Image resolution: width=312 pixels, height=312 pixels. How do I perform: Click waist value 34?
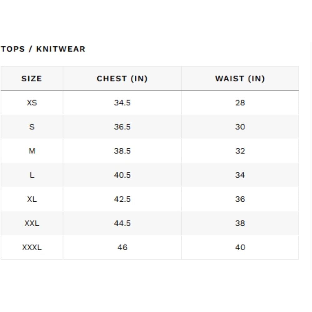(x=240, y=175)
